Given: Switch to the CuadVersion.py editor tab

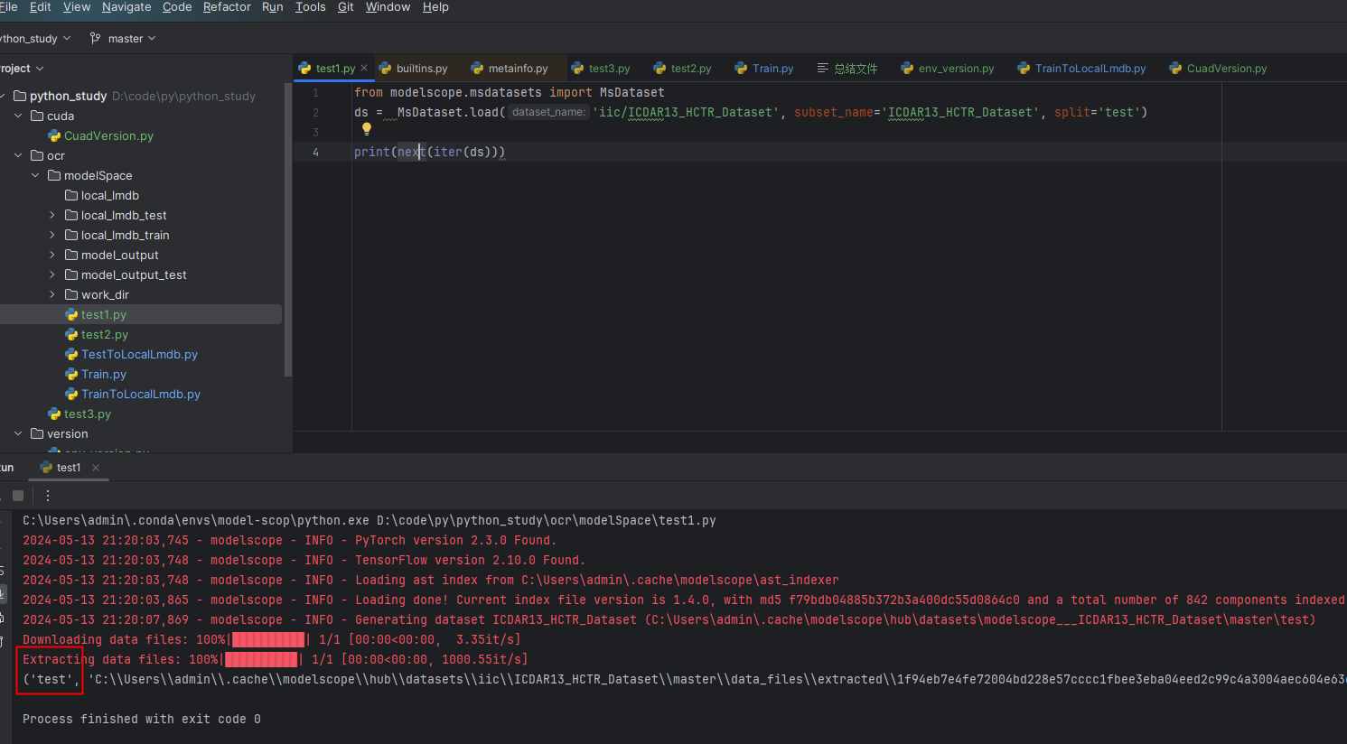Looking at the screenshot, I should (1218, 69).
